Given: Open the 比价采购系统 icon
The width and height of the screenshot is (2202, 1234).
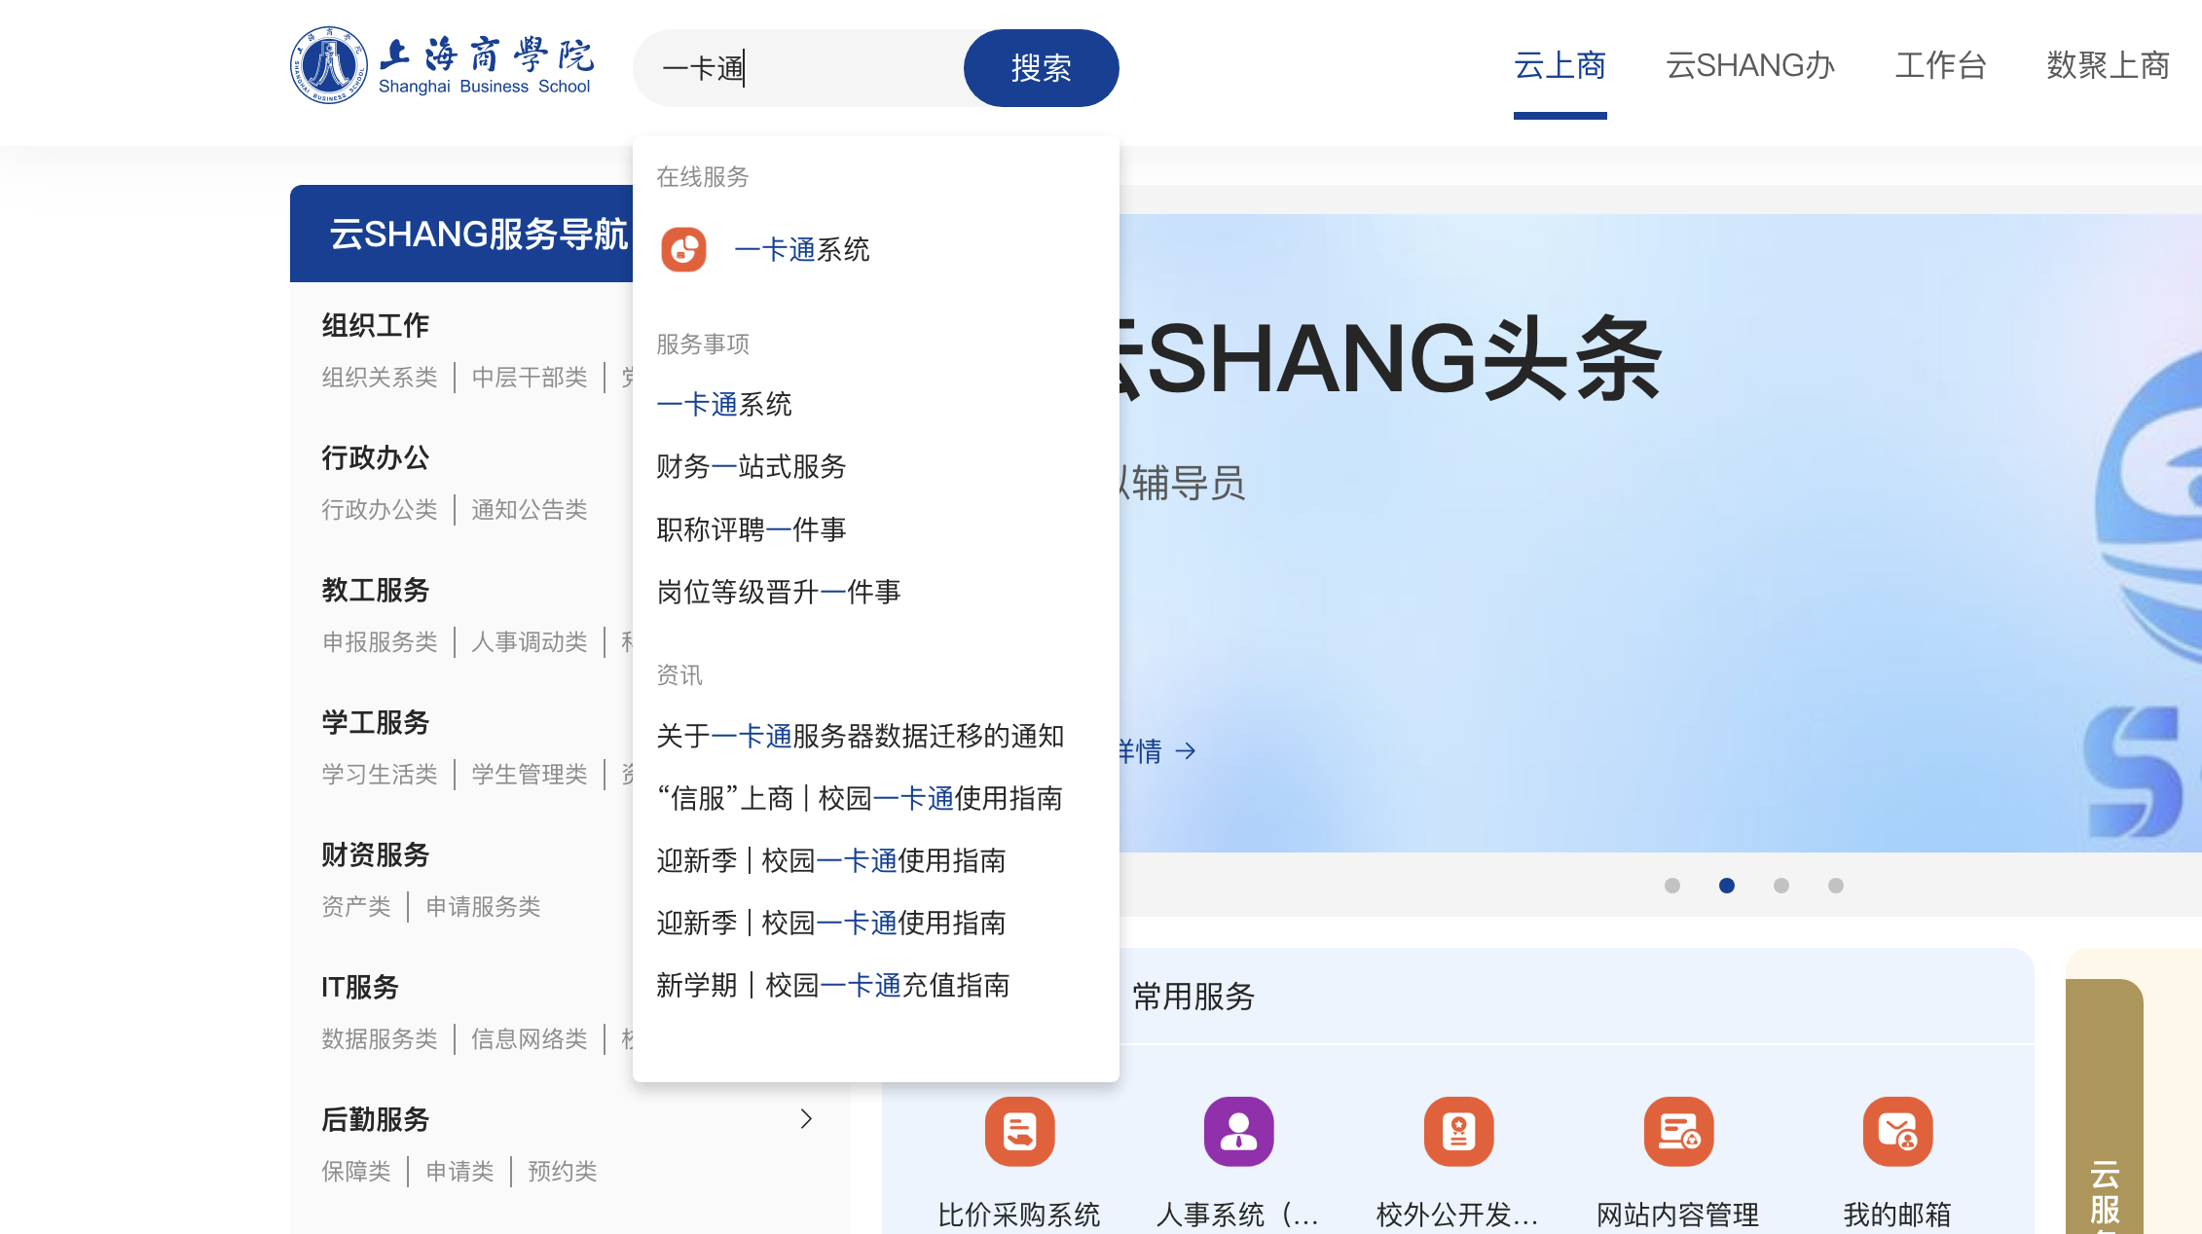Looking at the screenshot, I should (1019, 1131).
